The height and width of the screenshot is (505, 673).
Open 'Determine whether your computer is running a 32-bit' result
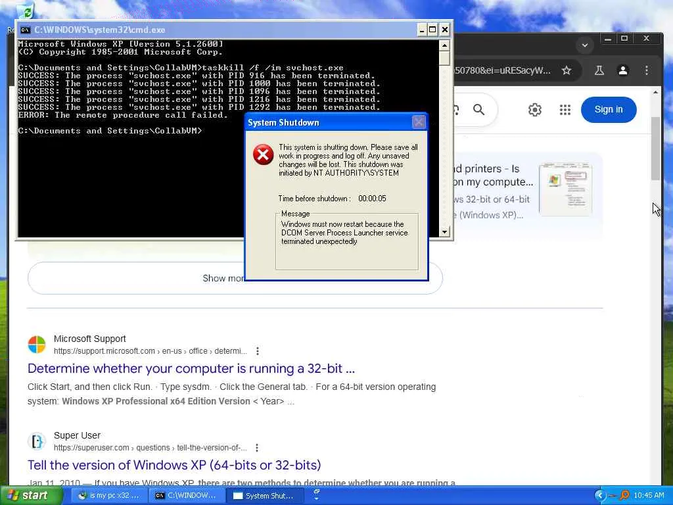[191, 368]
